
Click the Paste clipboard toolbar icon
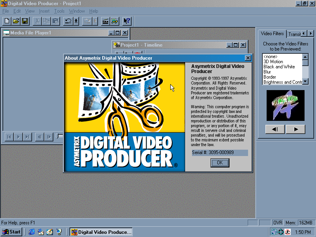[55, 21]
